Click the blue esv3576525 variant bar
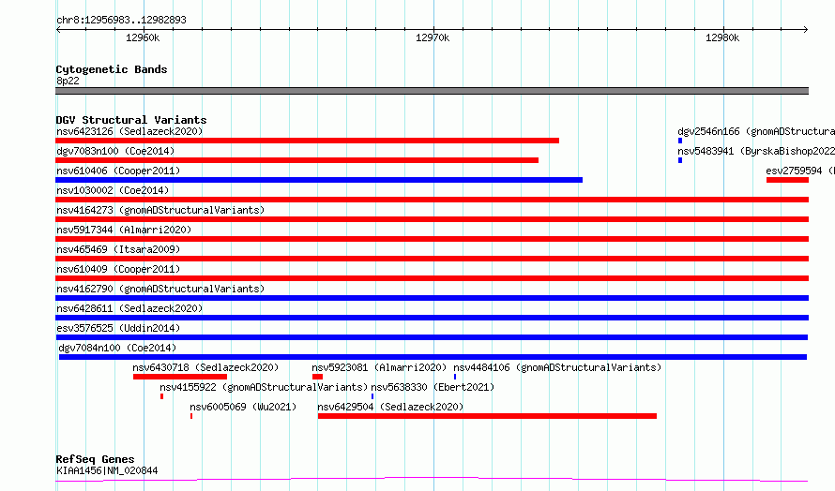Image resolution: width=835 pixels, height=491 pixels. pyautogui.click(x=432, y=337)
